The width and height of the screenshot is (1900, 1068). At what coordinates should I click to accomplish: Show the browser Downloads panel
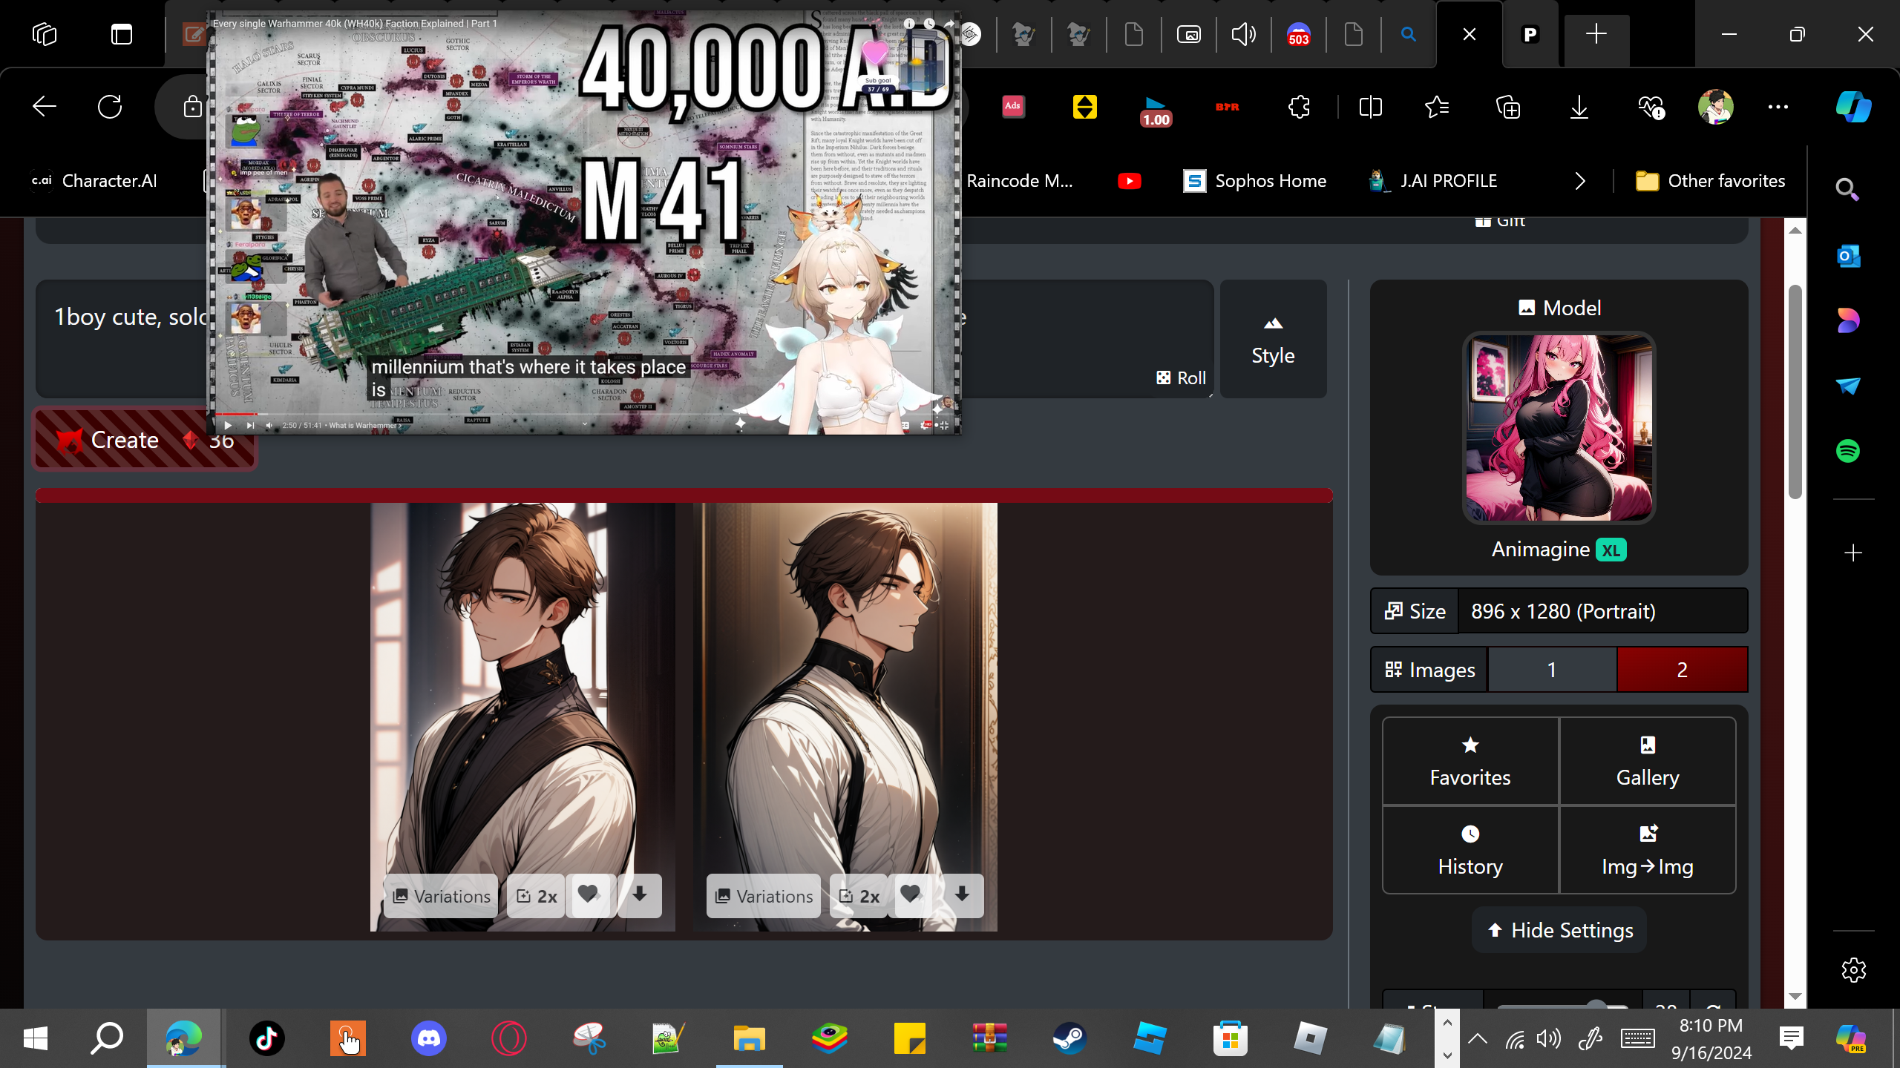(1579, 107)
